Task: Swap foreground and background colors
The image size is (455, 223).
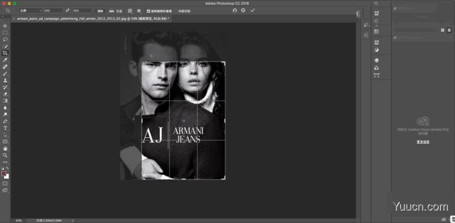Action: 7,168
